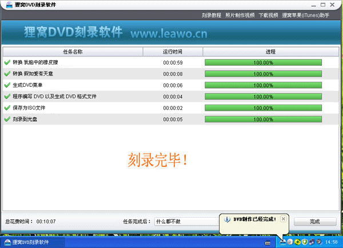Screen dimensions: 343x248
Task: Click the 刻录完毕! completion message
Action: (x=158, y=160)
